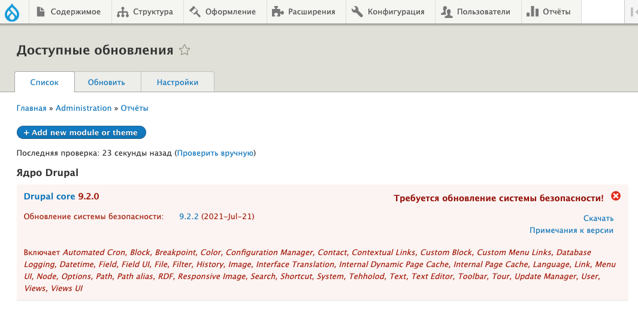The height and width of the screenshot is (309, 638).
Task: Open the Структура menu
Action: click(x=147, y=12)
